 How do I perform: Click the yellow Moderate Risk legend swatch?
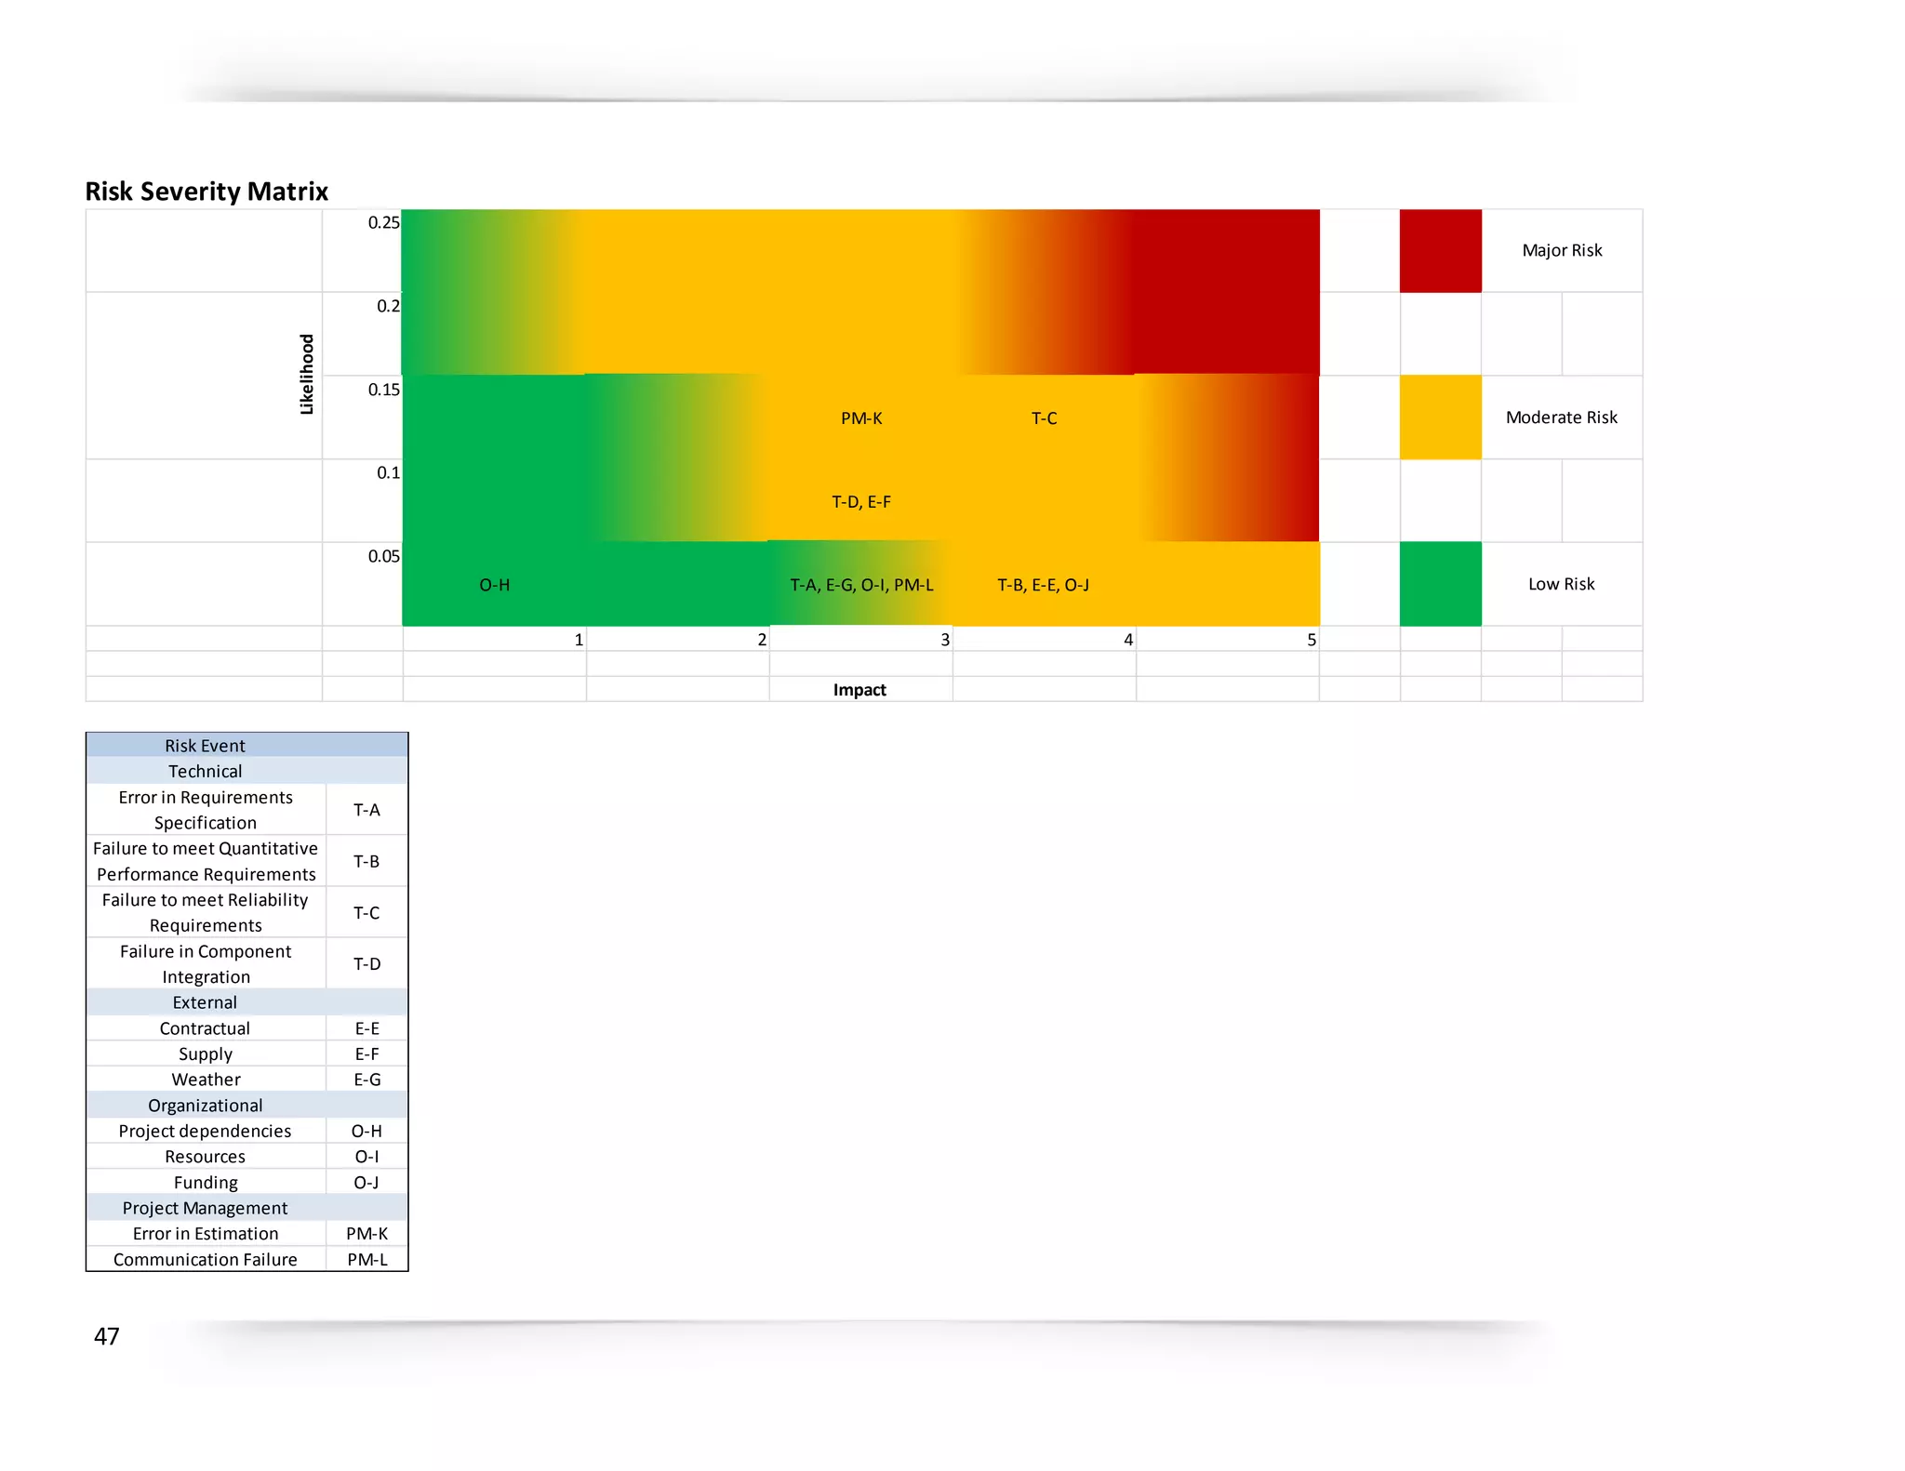click(1440, 417)
